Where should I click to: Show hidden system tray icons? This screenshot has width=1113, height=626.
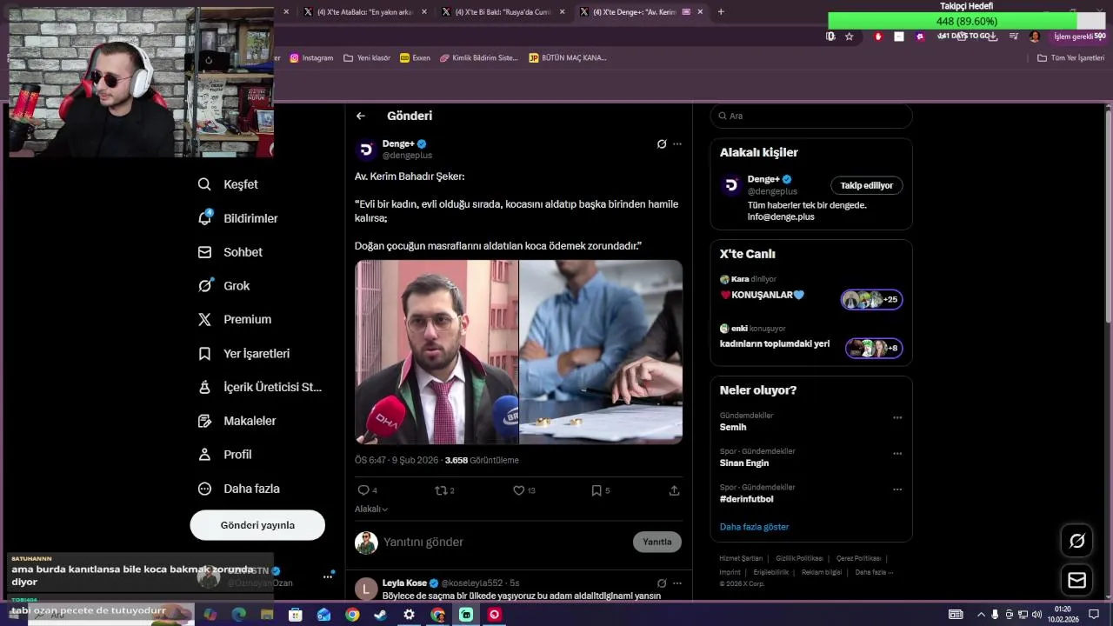[x=983, y=615]
